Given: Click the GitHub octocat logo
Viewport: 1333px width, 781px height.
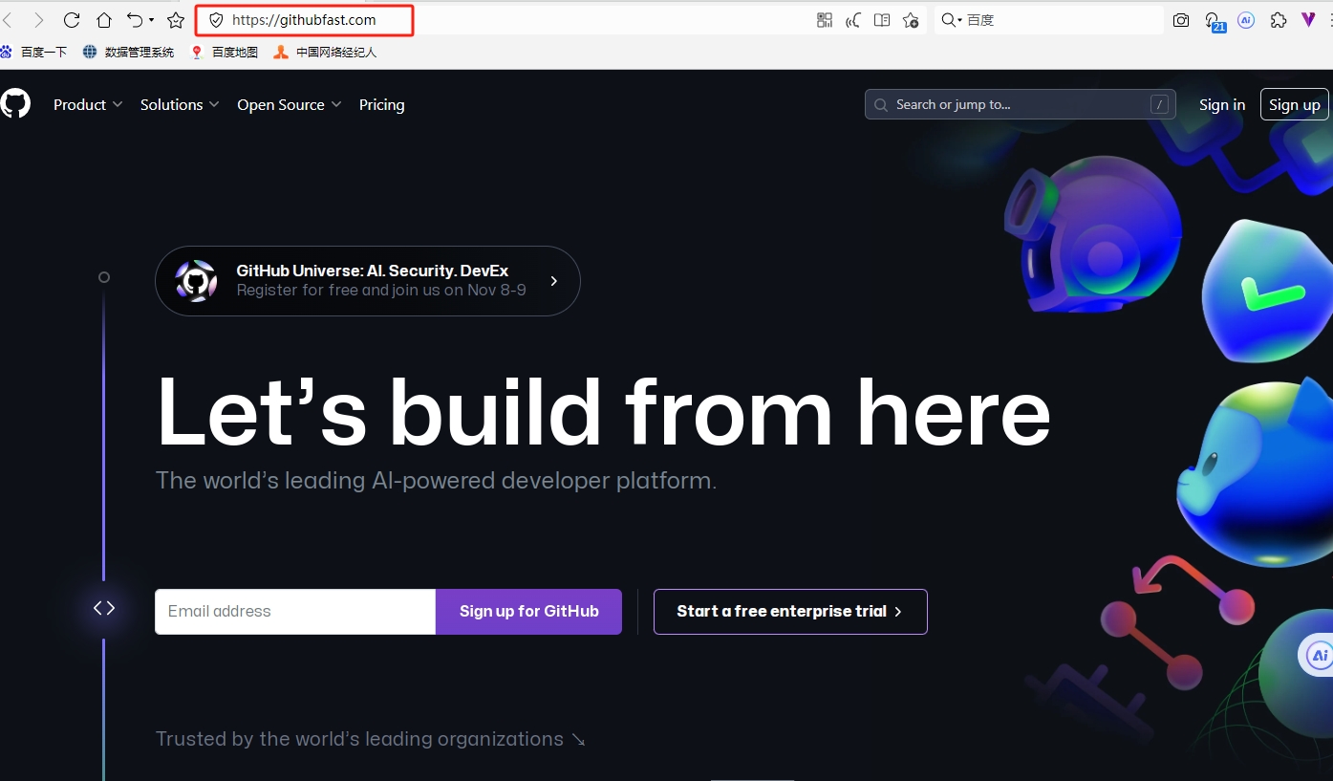Looking at the screenshot, I should [x=15, y=104].
